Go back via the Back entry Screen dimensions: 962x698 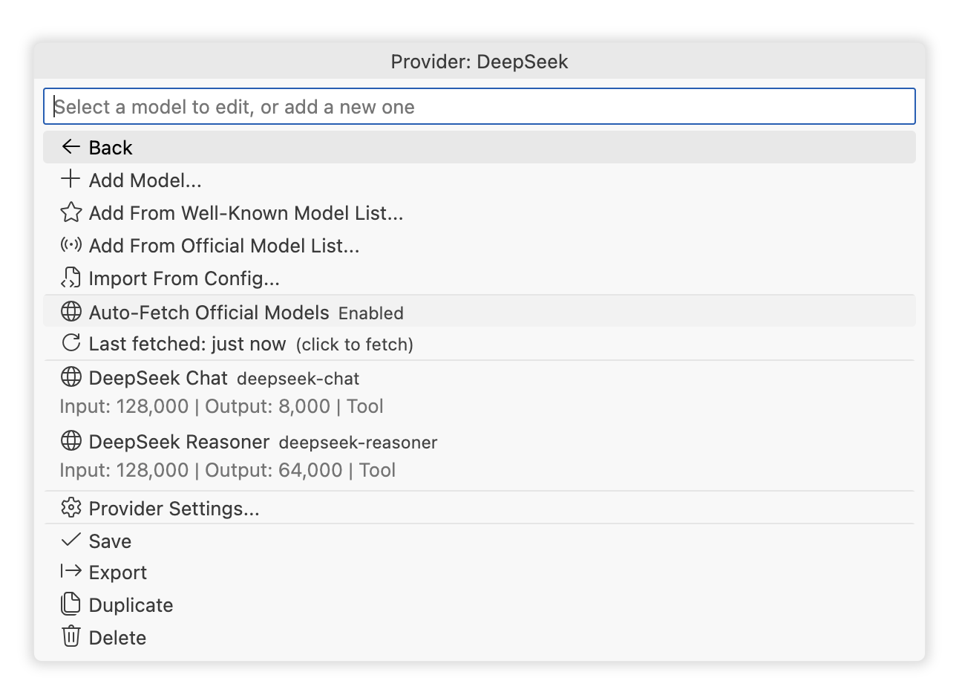click(x=480, y=147)
